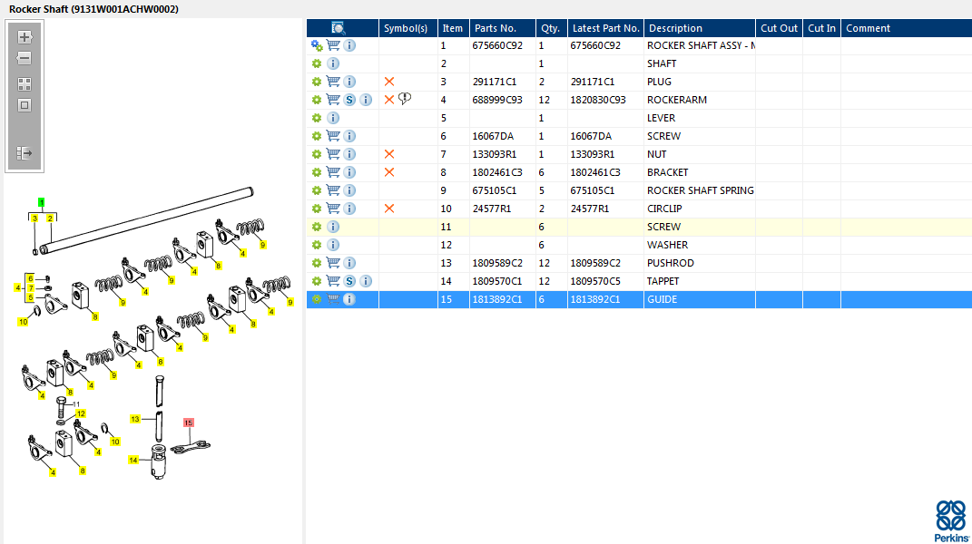Click the zoom in plus button
This screenshot has height=544, width=972.
(25, 37)
